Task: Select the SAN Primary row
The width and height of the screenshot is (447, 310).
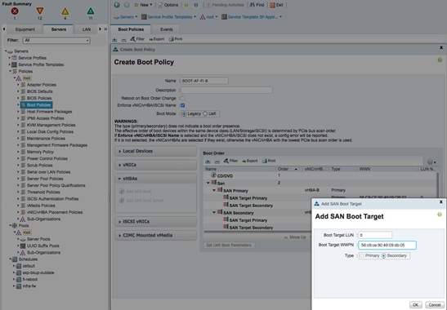Action: coord(320,190)
